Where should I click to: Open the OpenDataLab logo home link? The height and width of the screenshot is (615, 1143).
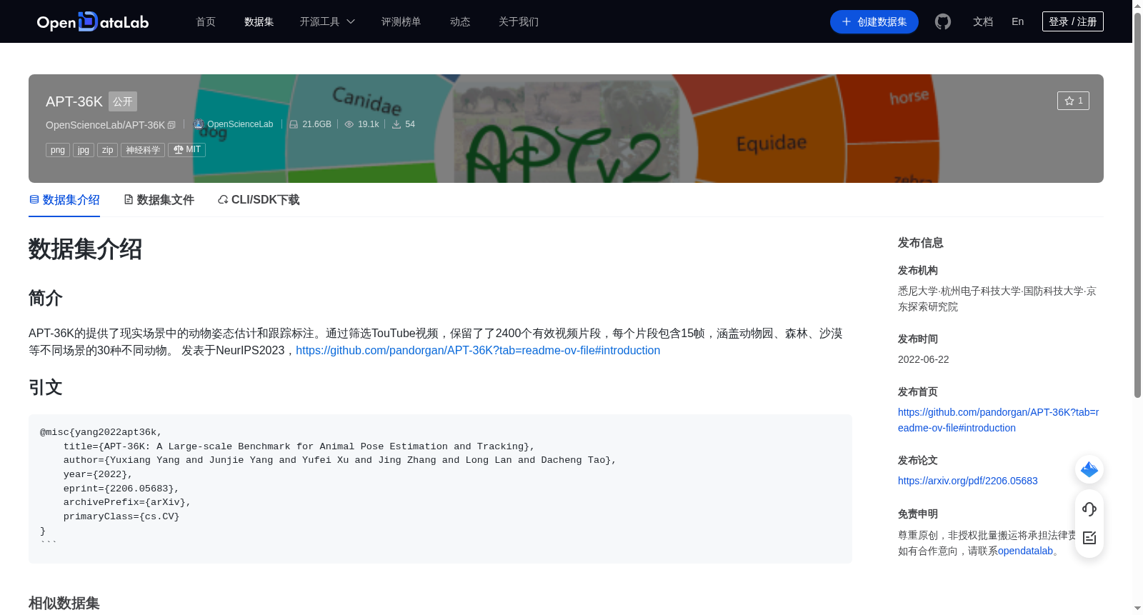coord(93,21)
